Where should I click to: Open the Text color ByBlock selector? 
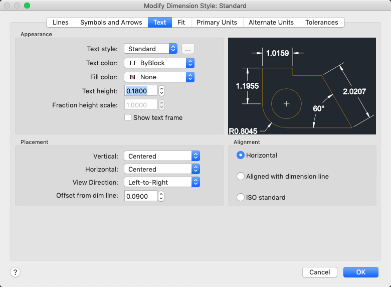pyautogui.click(x=159, y=63)
